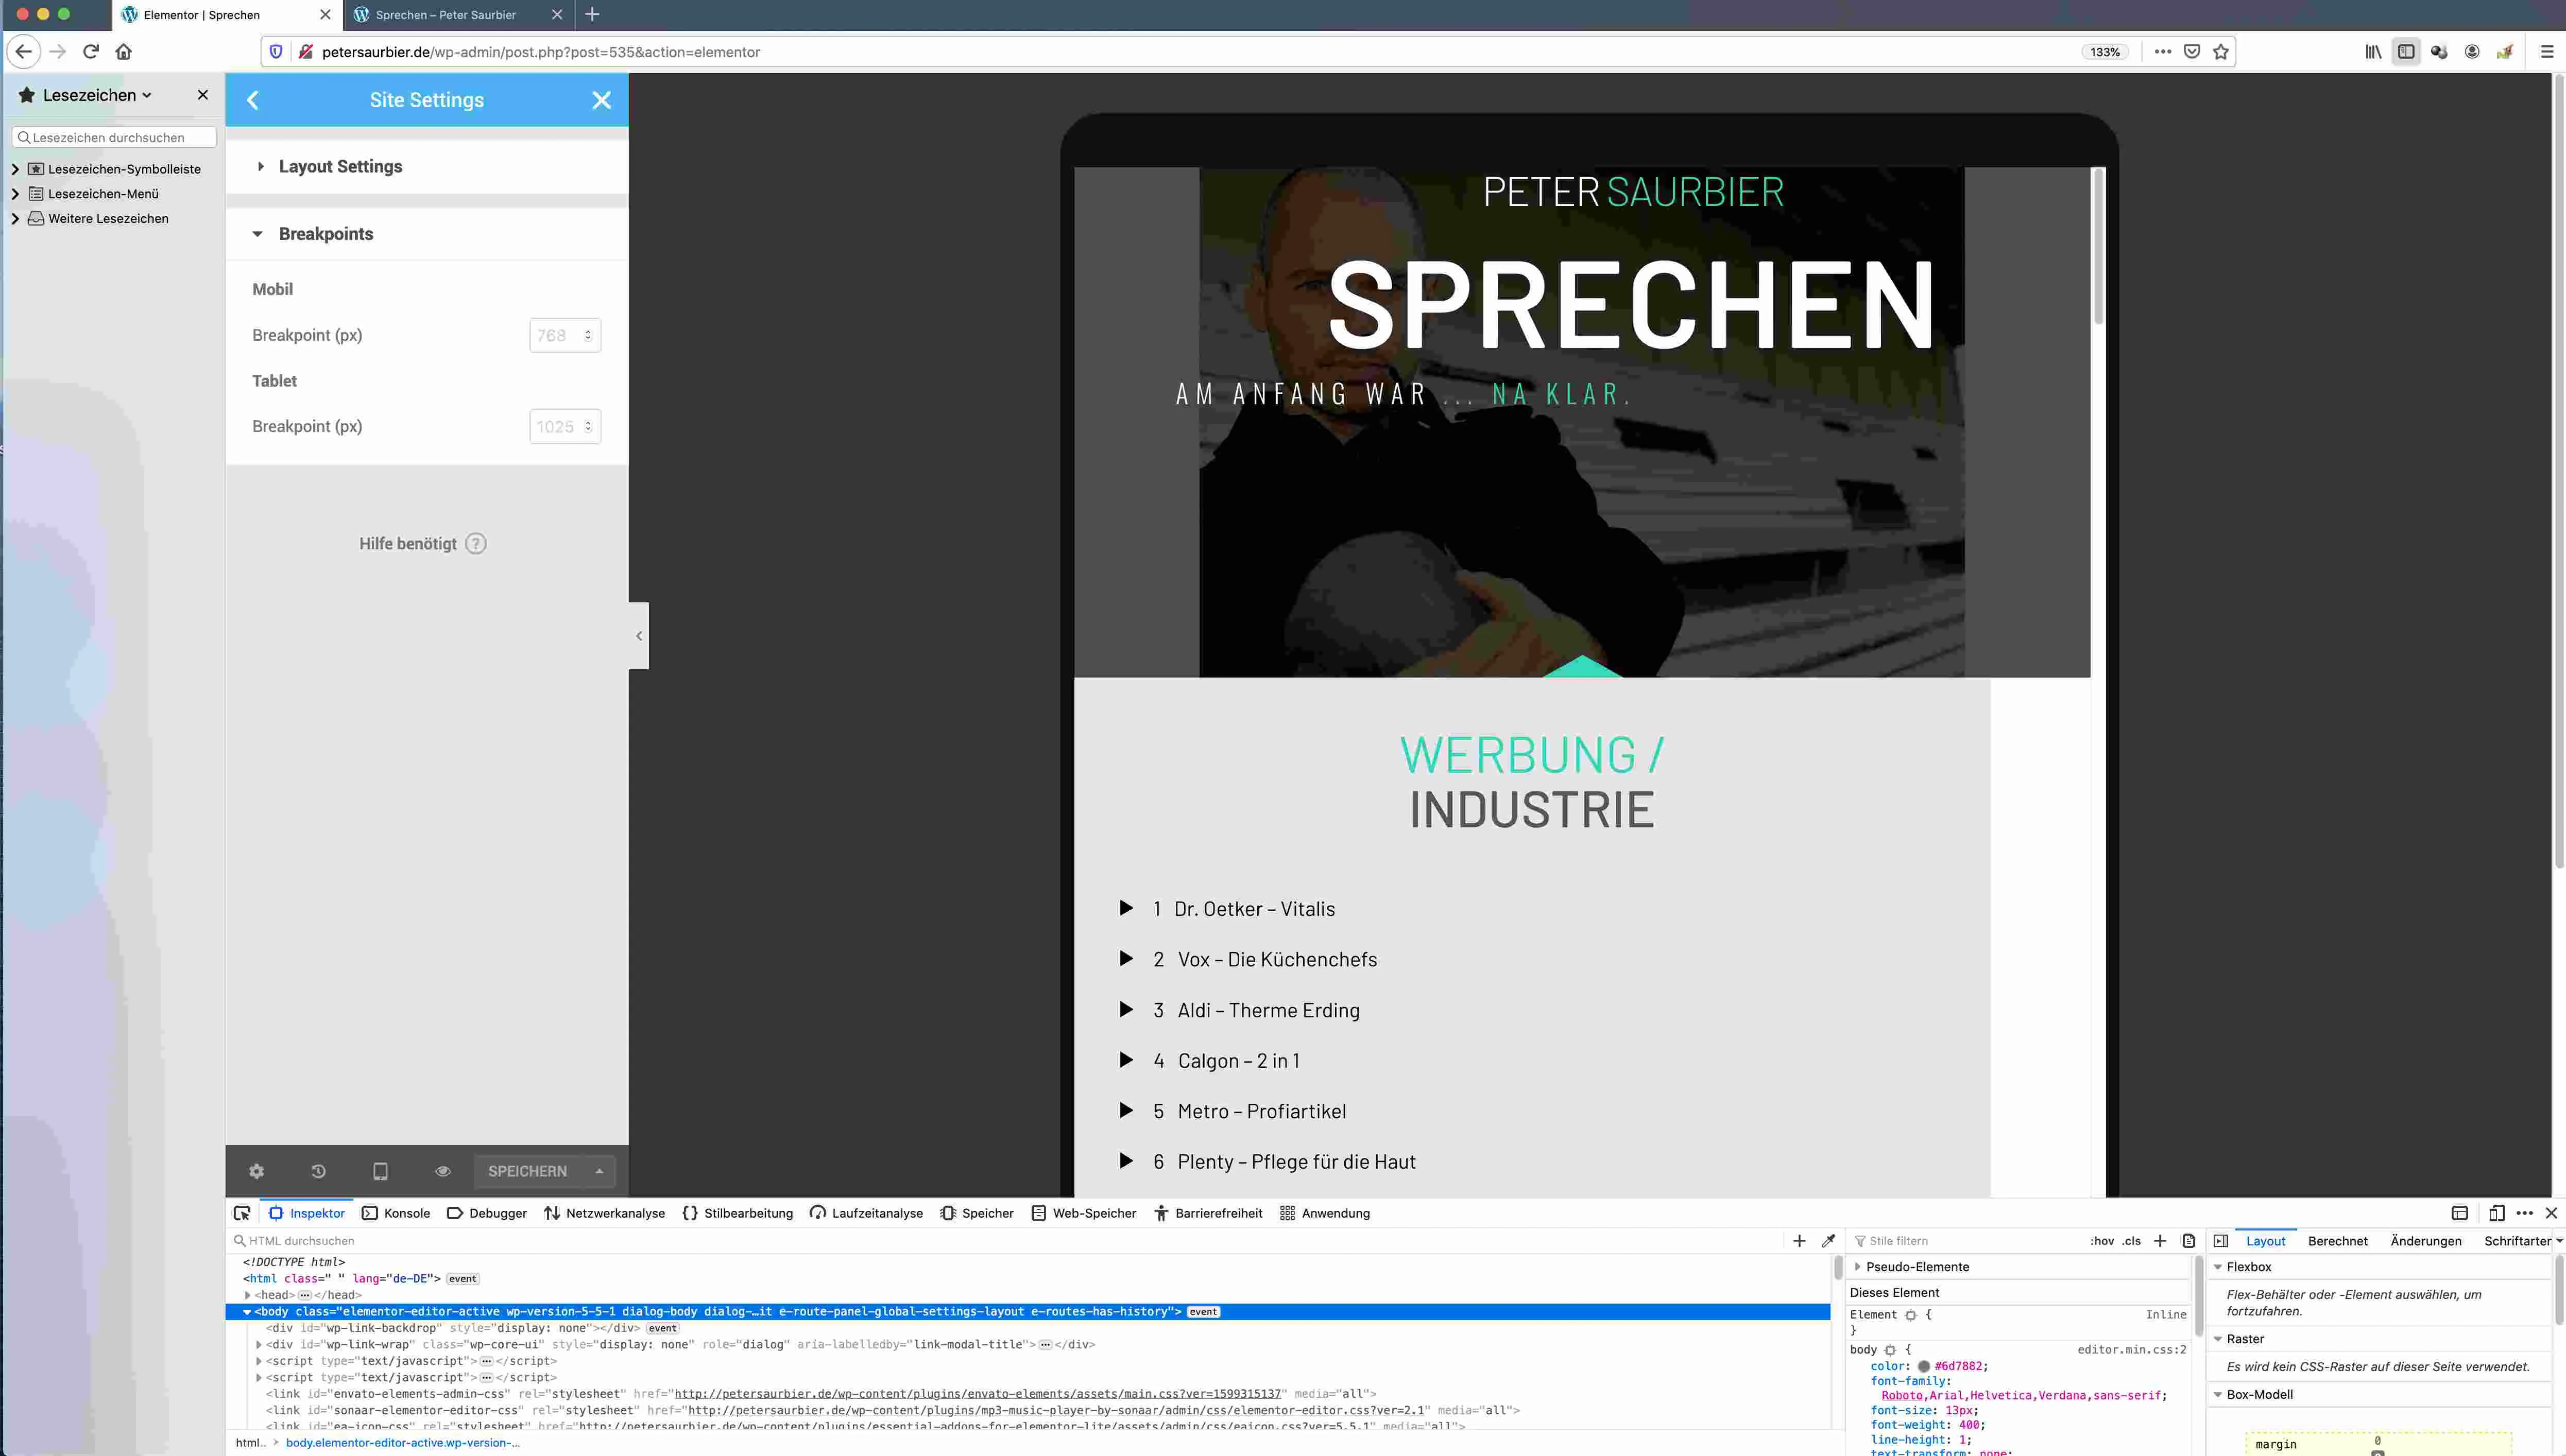Add a new CSS rule in styles pane
Image resolution: width=2566 pixels, height=1456 pixels.
2160,1241
